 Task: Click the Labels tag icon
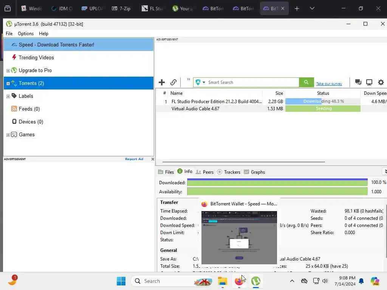click(x=14, y=96)
